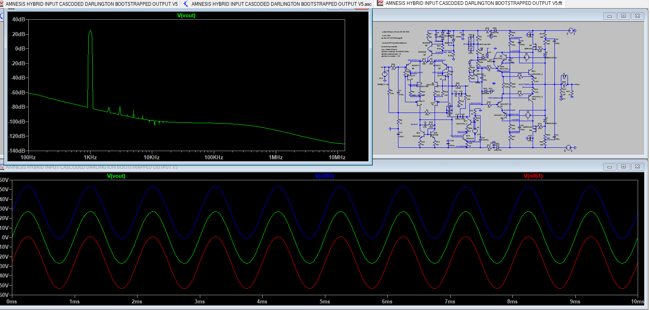650x310 pixels.
Task: Click the 1KHz fundamental peak in FFT plot
Action: [x=90, y=32]
